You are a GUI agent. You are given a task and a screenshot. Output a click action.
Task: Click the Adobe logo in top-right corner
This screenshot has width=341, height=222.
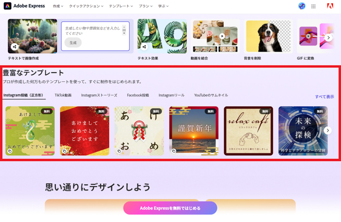pyautogui.click(x=330, y=6)
